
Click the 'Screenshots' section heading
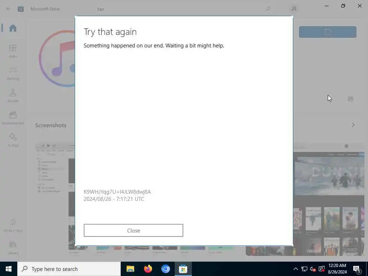51,125
